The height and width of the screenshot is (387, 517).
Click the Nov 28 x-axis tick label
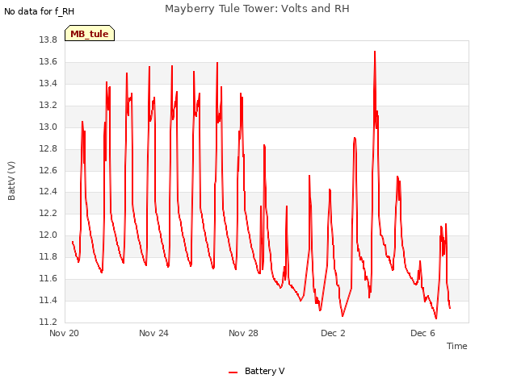[243, 333]
